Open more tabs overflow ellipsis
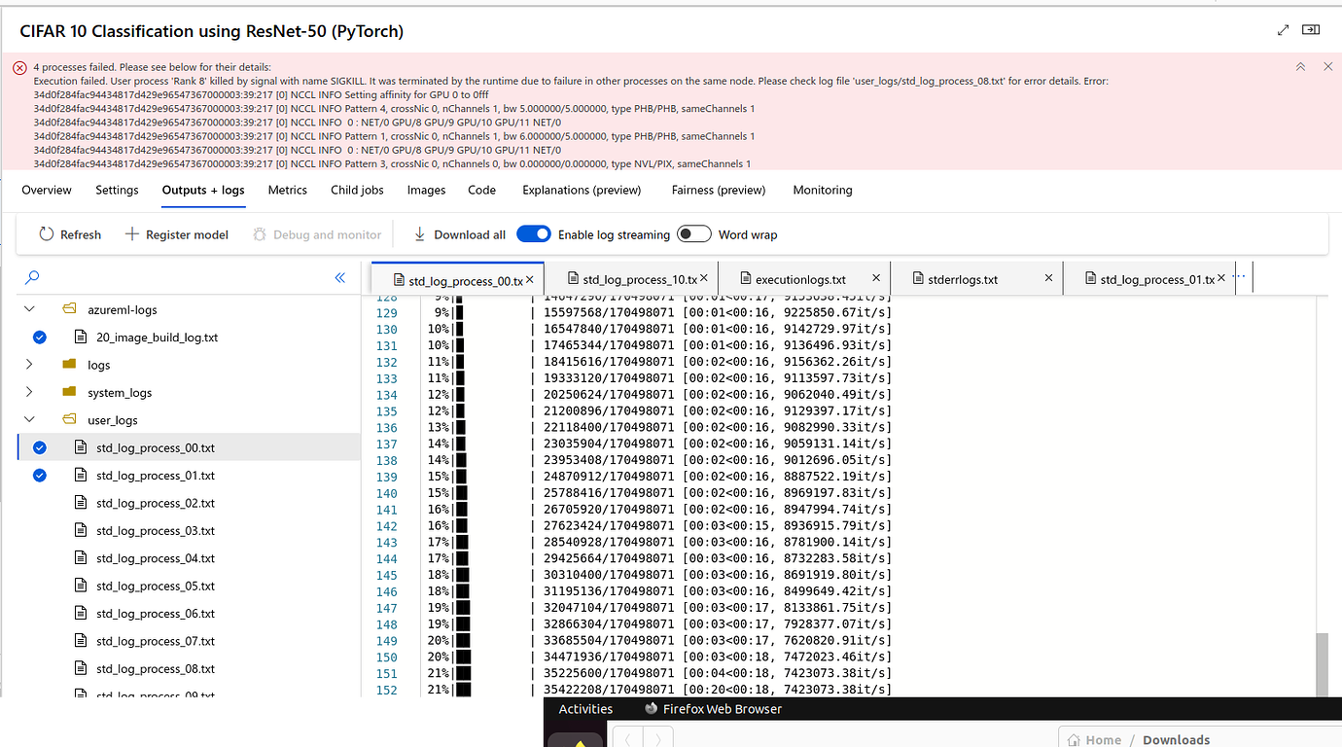Image resolution: width=1342 pixels, height=747 pixels. (x=1239, y=277)
